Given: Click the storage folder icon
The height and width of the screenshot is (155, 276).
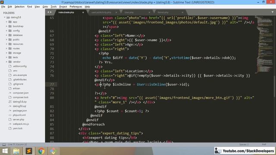Looking at the screenshot, I should coord(10,53).
